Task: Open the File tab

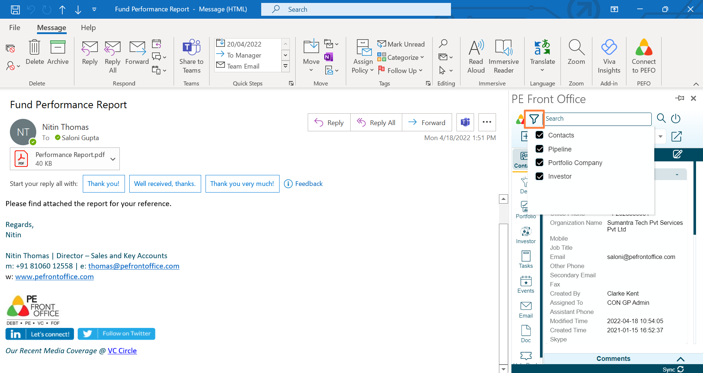Action: click(15, 28)
